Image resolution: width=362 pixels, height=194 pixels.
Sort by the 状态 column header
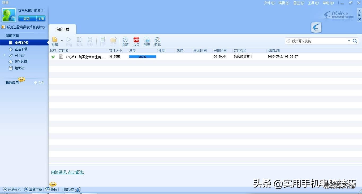(x=53, y=50)
